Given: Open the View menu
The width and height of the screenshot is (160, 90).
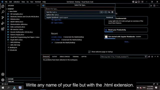Looking at the screenshot, I should 23,2.
